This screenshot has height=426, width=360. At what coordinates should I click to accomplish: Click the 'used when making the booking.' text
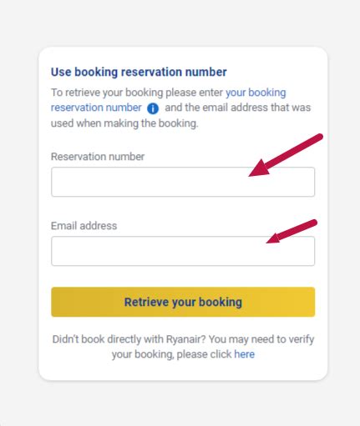click(x=124, y=123)
